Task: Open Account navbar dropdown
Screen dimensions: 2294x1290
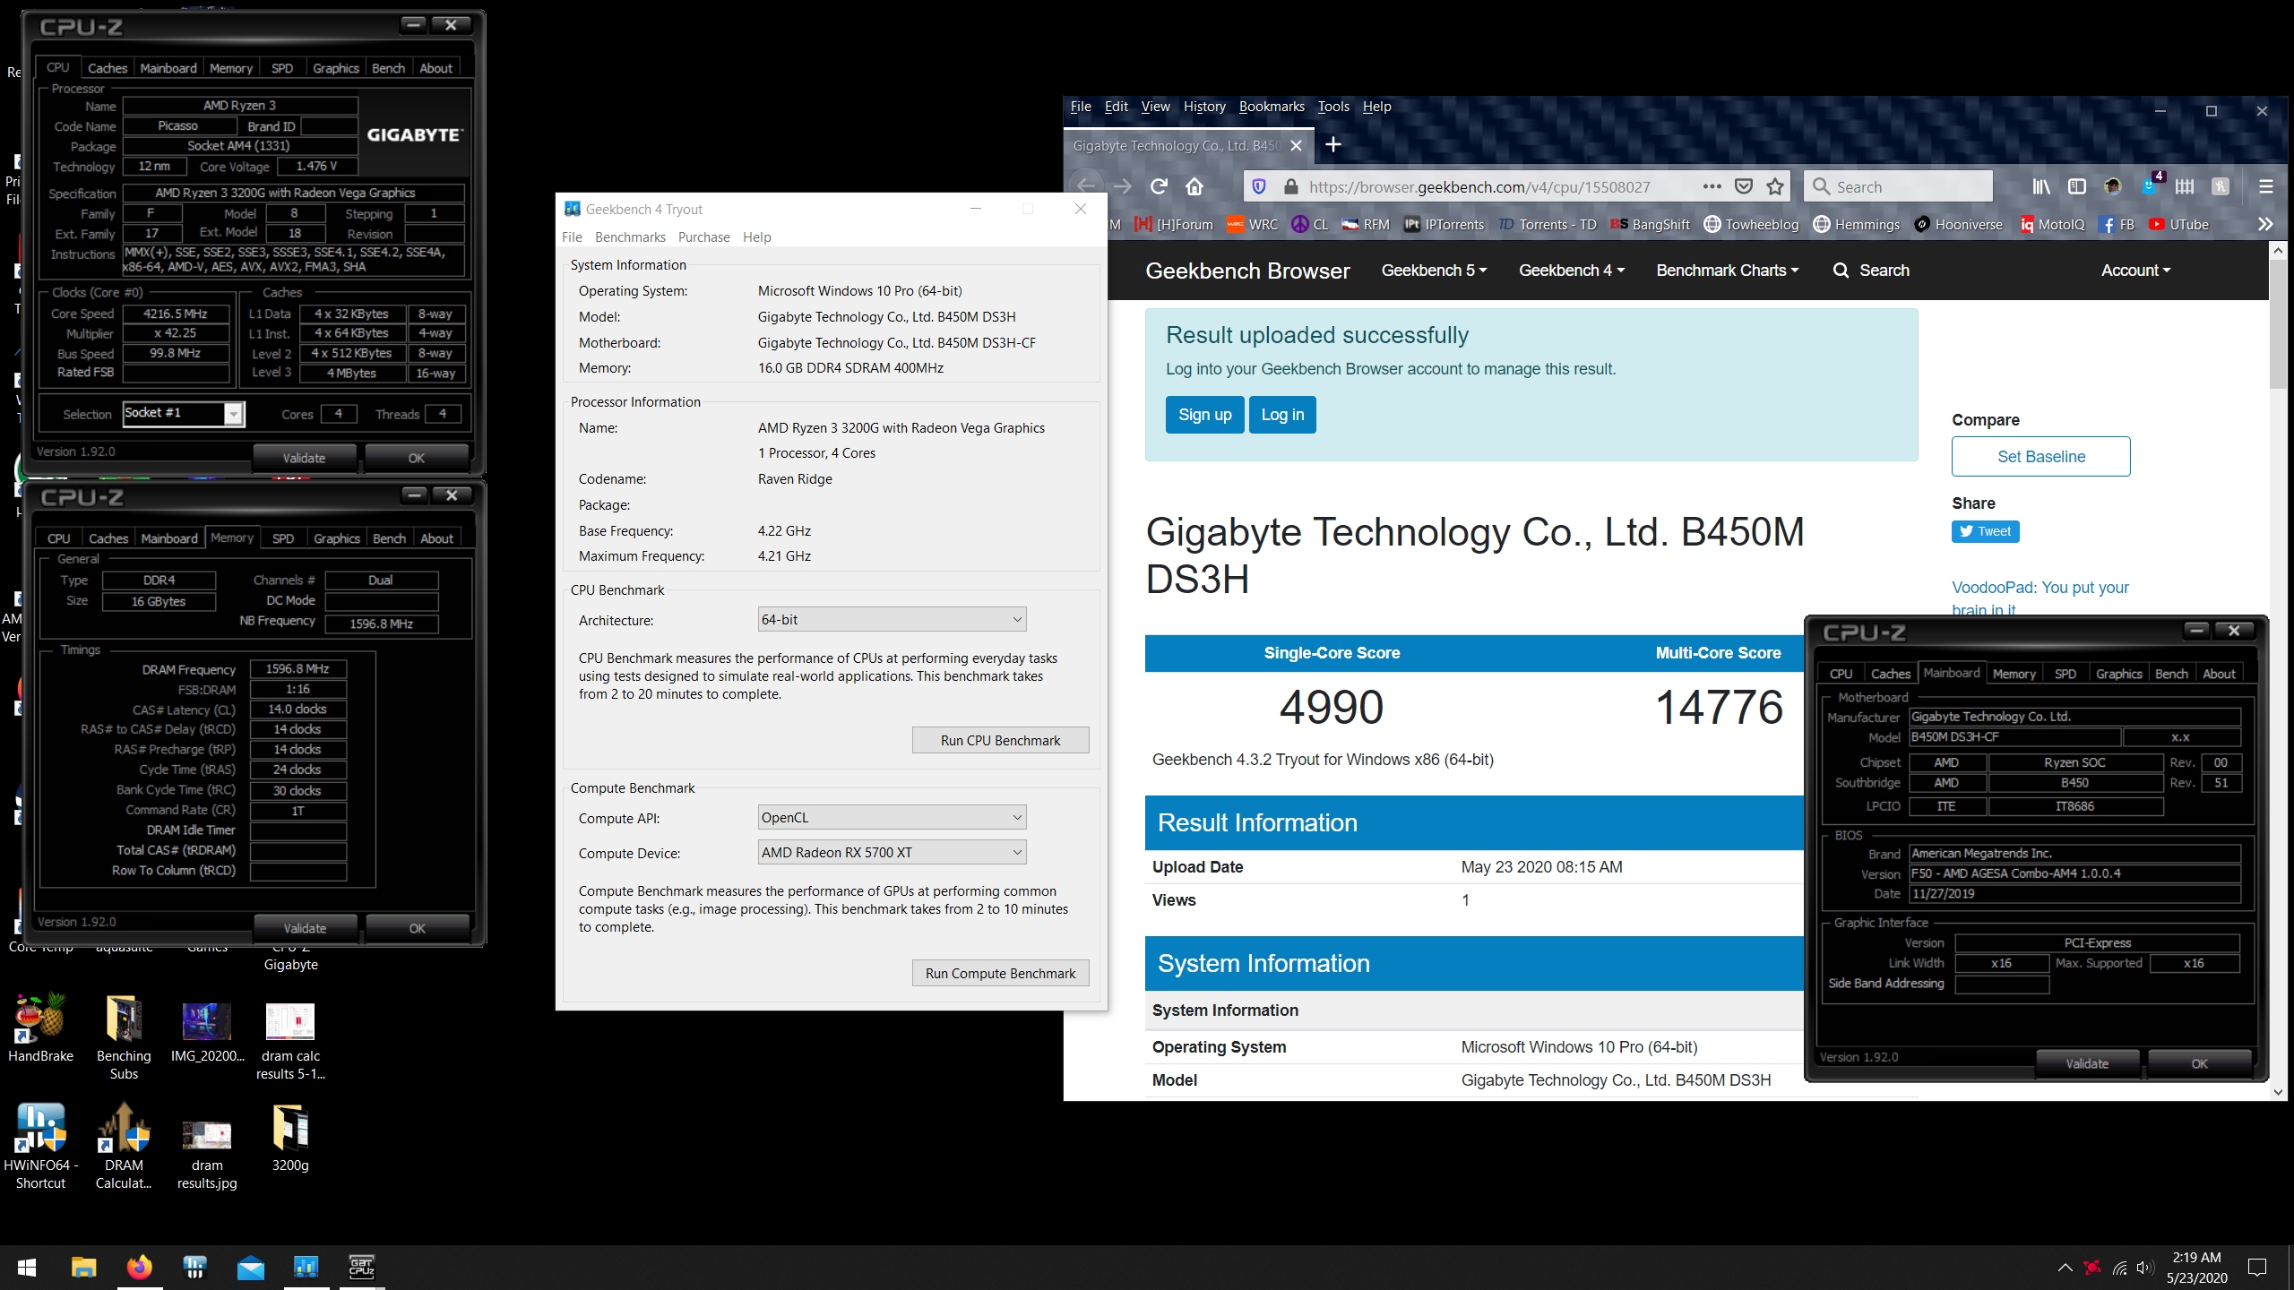Action: pyautogui.click(x=2135, y=271)
